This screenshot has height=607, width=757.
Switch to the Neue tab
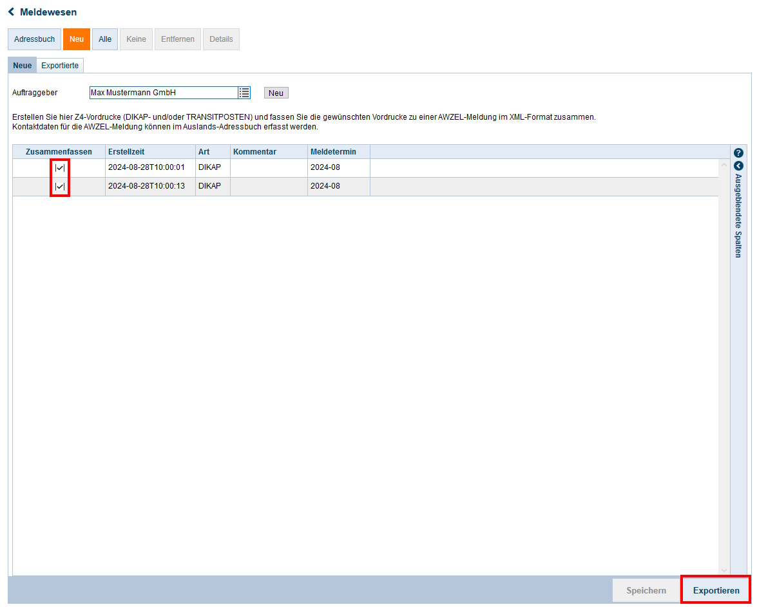point(22,66)
